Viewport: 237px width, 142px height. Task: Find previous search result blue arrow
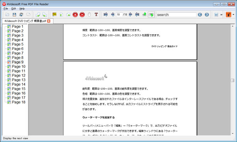(x=200, y=15)
